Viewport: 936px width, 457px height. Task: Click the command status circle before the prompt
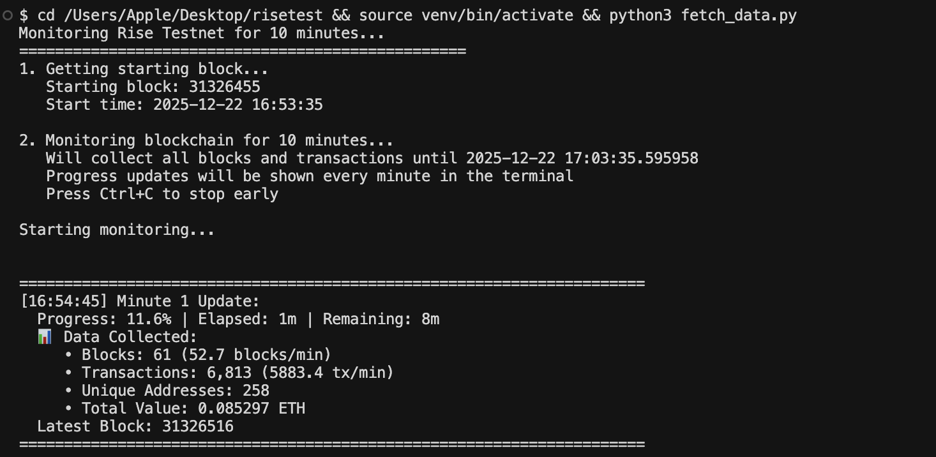[8, 15]
